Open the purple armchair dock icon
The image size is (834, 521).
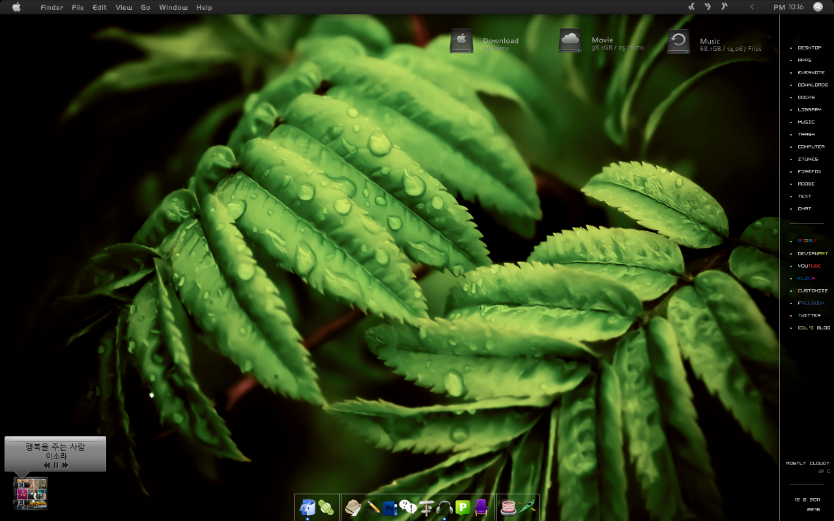[481, 507]
